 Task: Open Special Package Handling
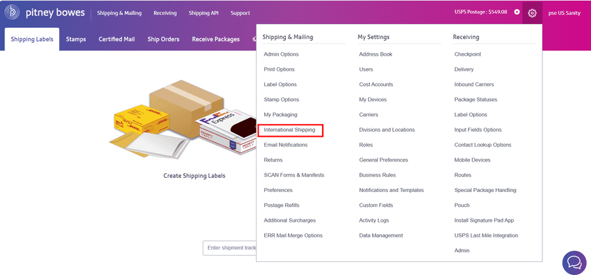click(486, 190)
